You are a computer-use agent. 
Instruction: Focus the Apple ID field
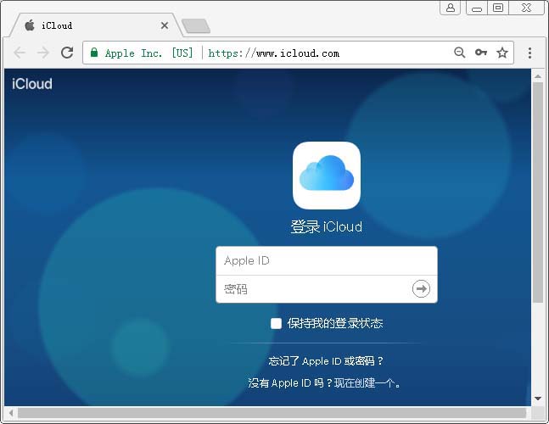[x=327, y=260]
